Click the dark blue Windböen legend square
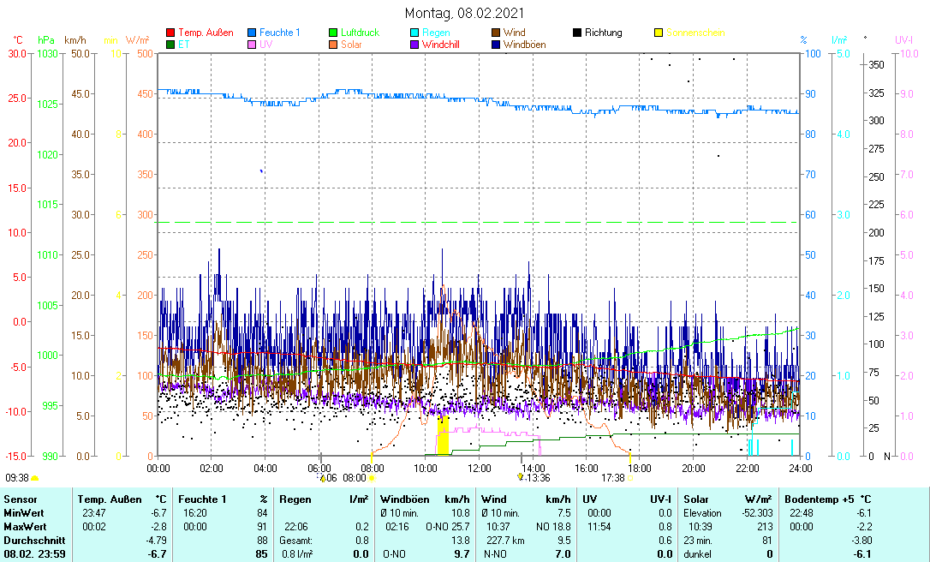Image resolution: width=930 pixels, height=562 pixels. pos(496,45)
